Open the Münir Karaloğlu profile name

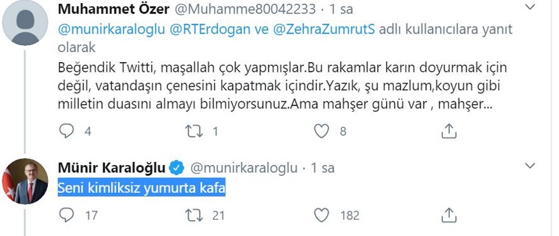click(112, 168)
